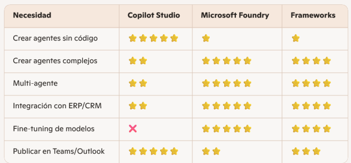
Task: Click the single star under Frameworks column
Action: coord(296,38)
